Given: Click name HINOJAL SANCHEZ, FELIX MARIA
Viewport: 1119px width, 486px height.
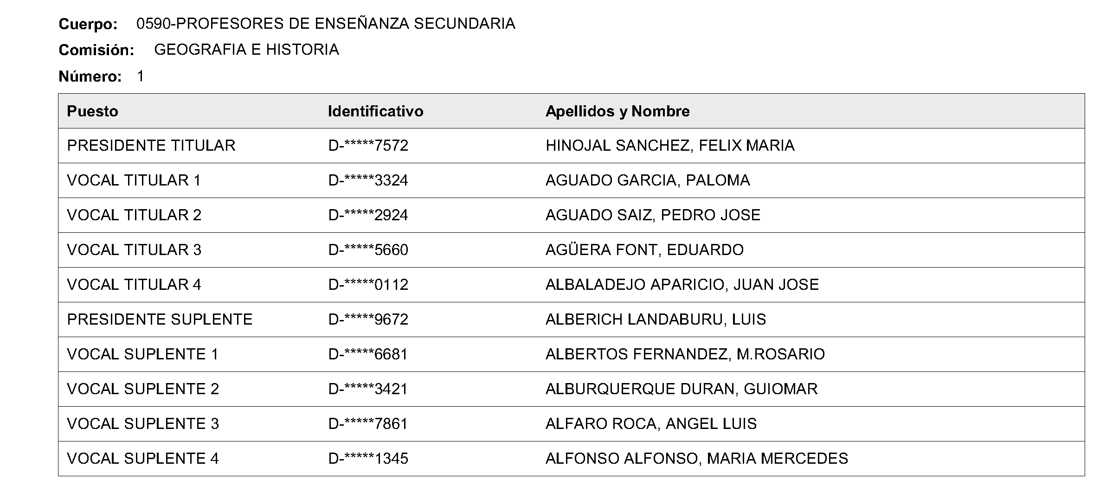Looking at the screenshot, I should click(x=670, y=146).
